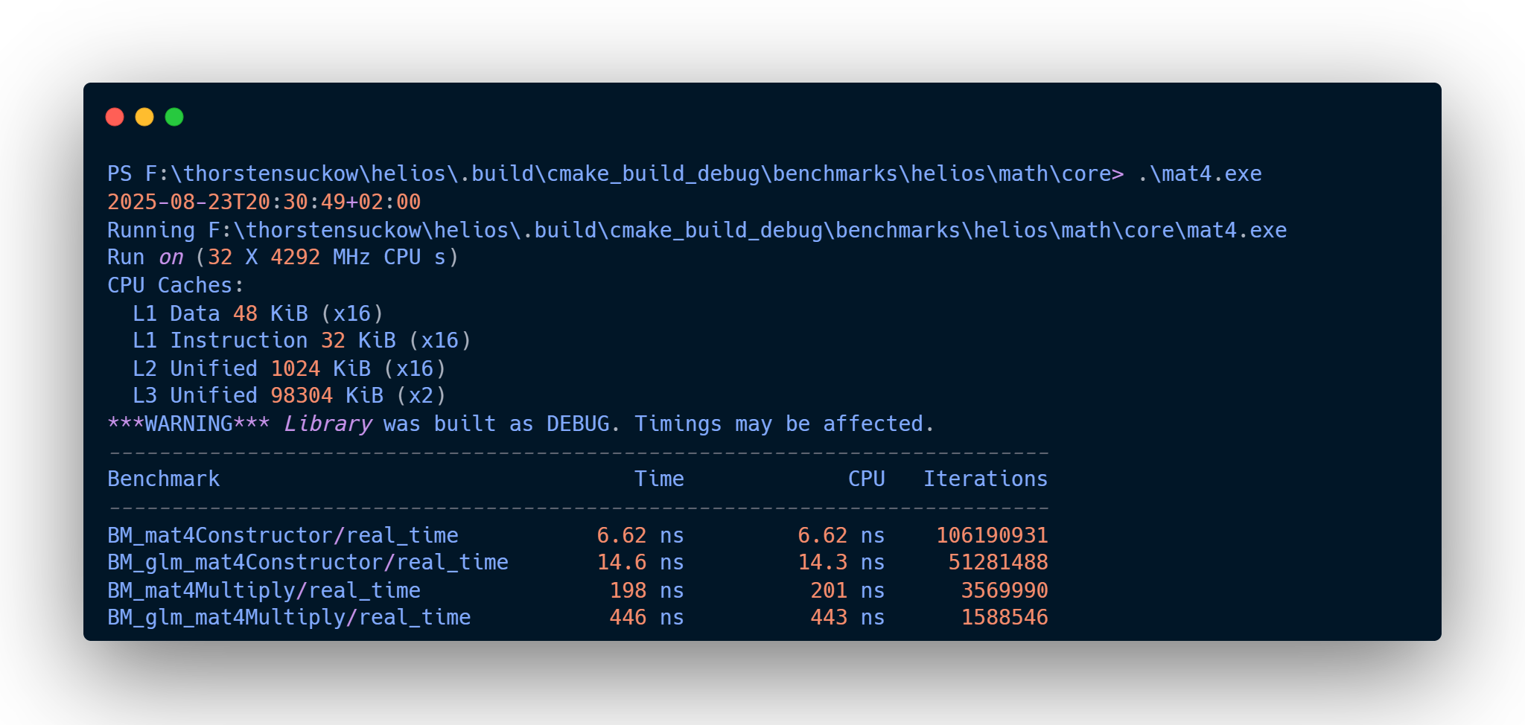The image size is (1525, 725).
Task: Click the red close window button
Action: coord(115,117)
